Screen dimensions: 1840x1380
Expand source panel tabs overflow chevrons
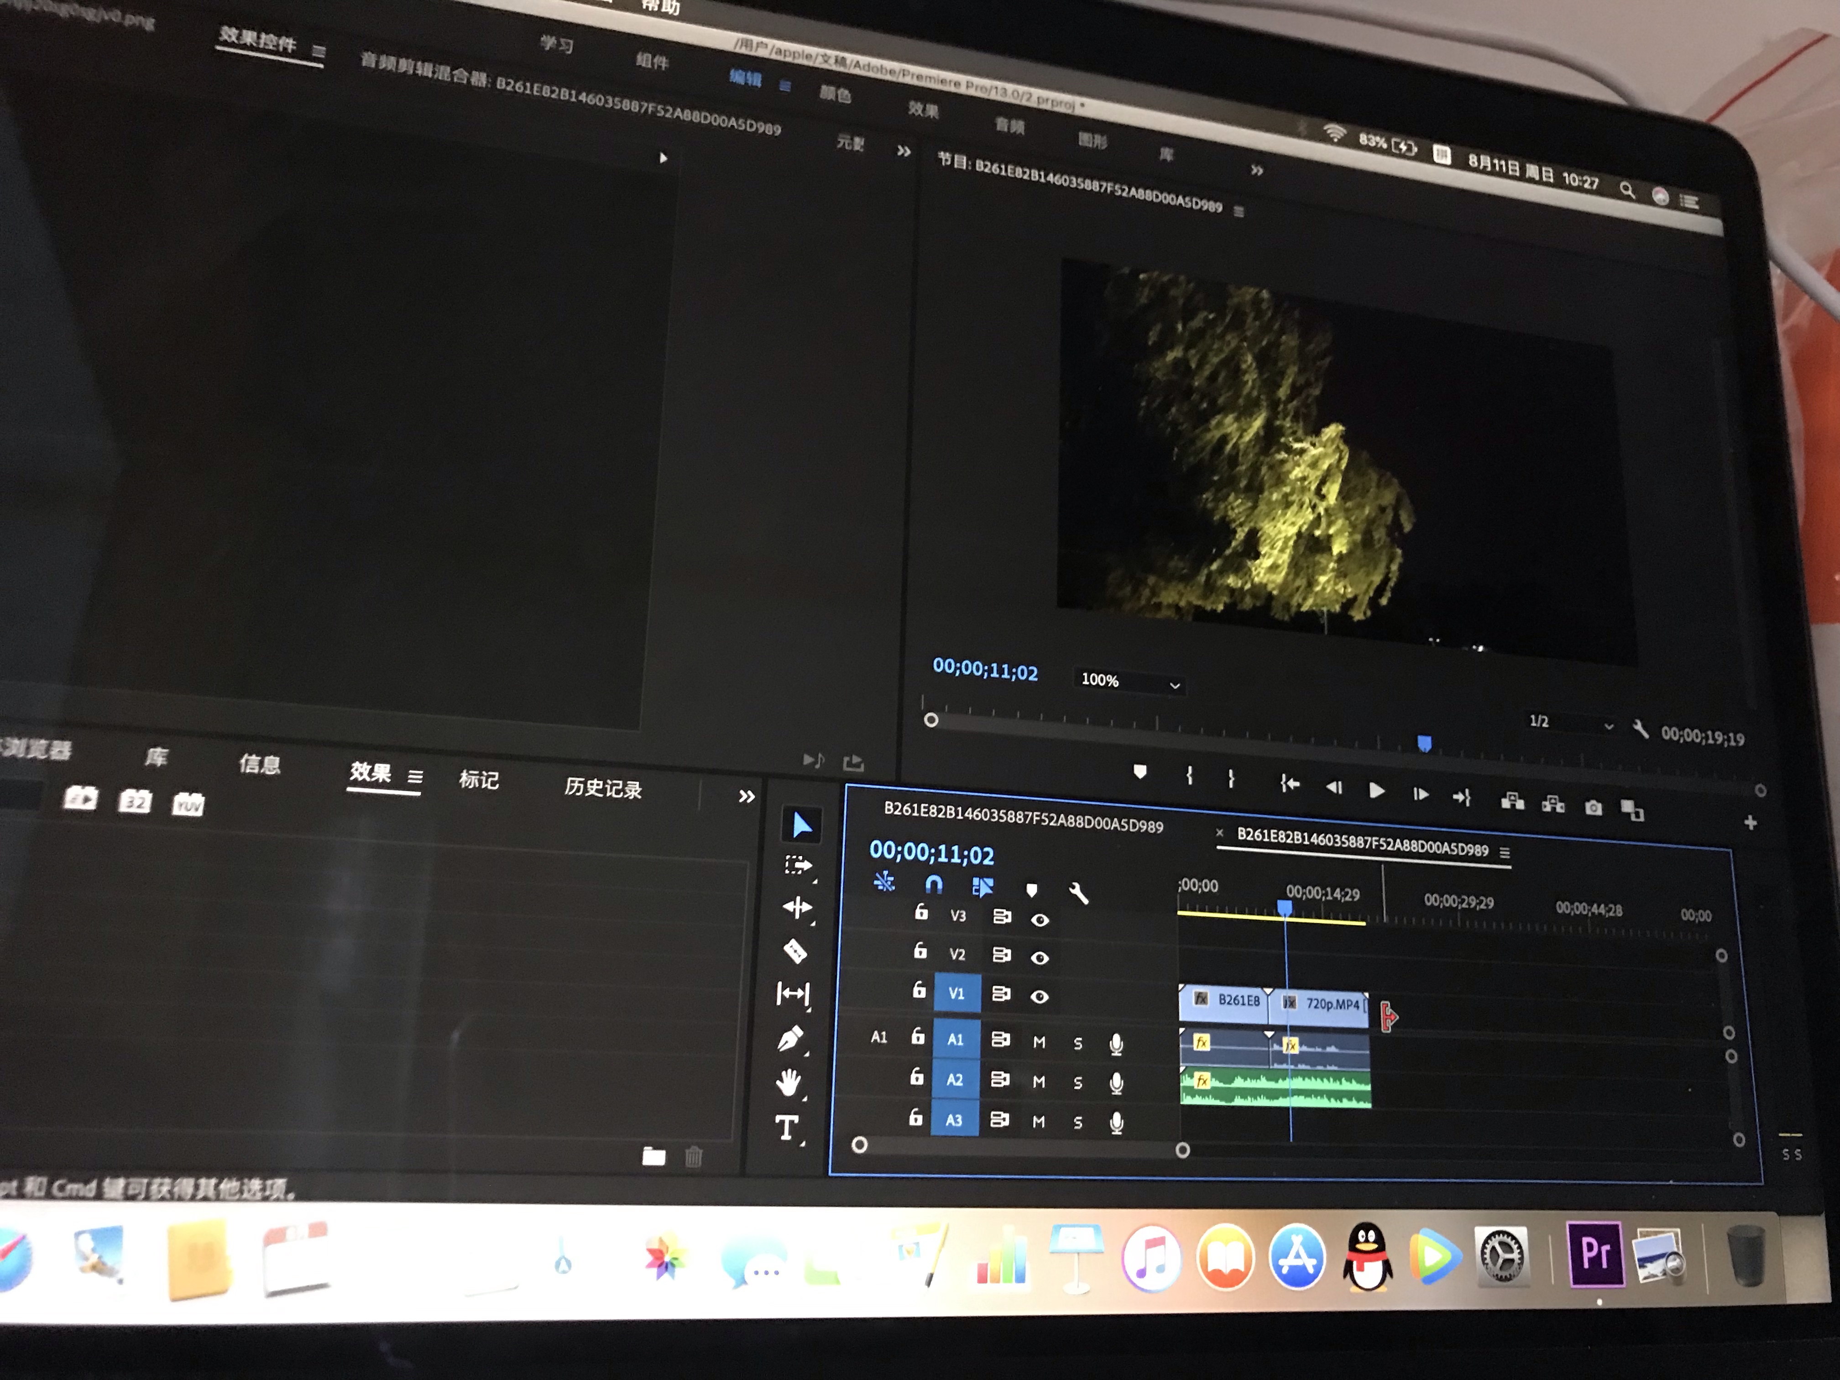(x=904, y=152)
